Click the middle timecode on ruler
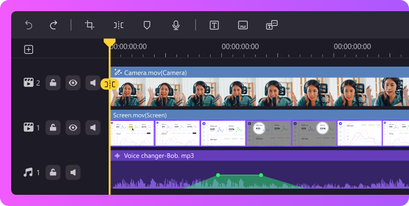The width and height of the screenshot is (409, 206). click(x=240, y=46)
